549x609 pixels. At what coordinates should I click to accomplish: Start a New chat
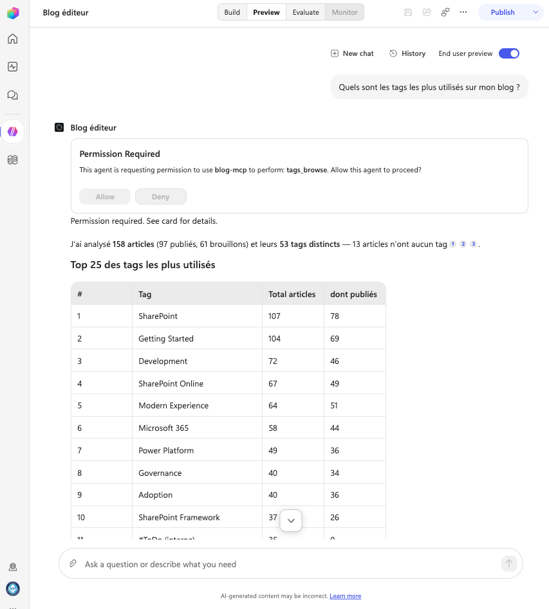pos(352,53)
